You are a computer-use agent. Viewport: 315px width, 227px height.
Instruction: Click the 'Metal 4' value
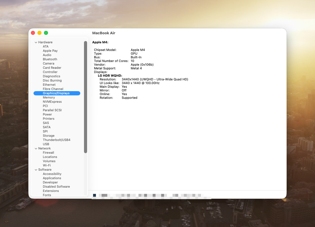tap(136, 68)
